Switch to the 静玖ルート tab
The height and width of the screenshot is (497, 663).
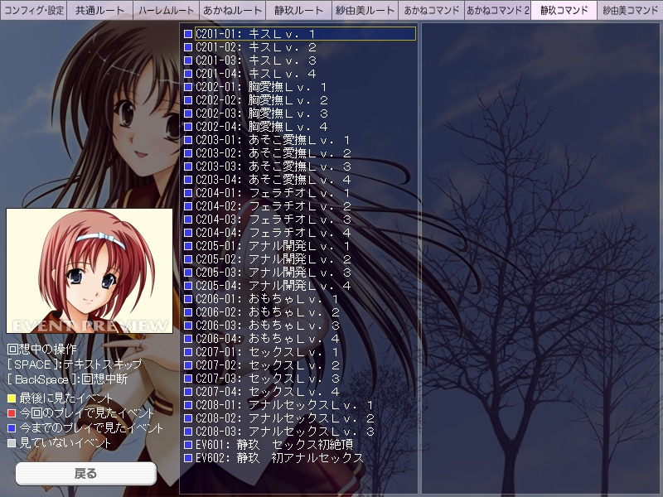(299, 10)
